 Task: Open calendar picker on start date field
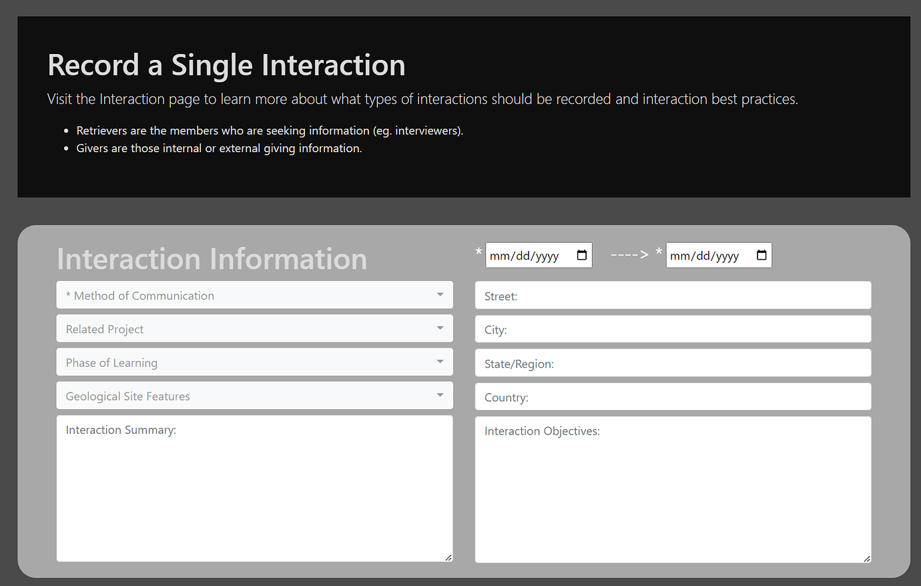(581, 256)
